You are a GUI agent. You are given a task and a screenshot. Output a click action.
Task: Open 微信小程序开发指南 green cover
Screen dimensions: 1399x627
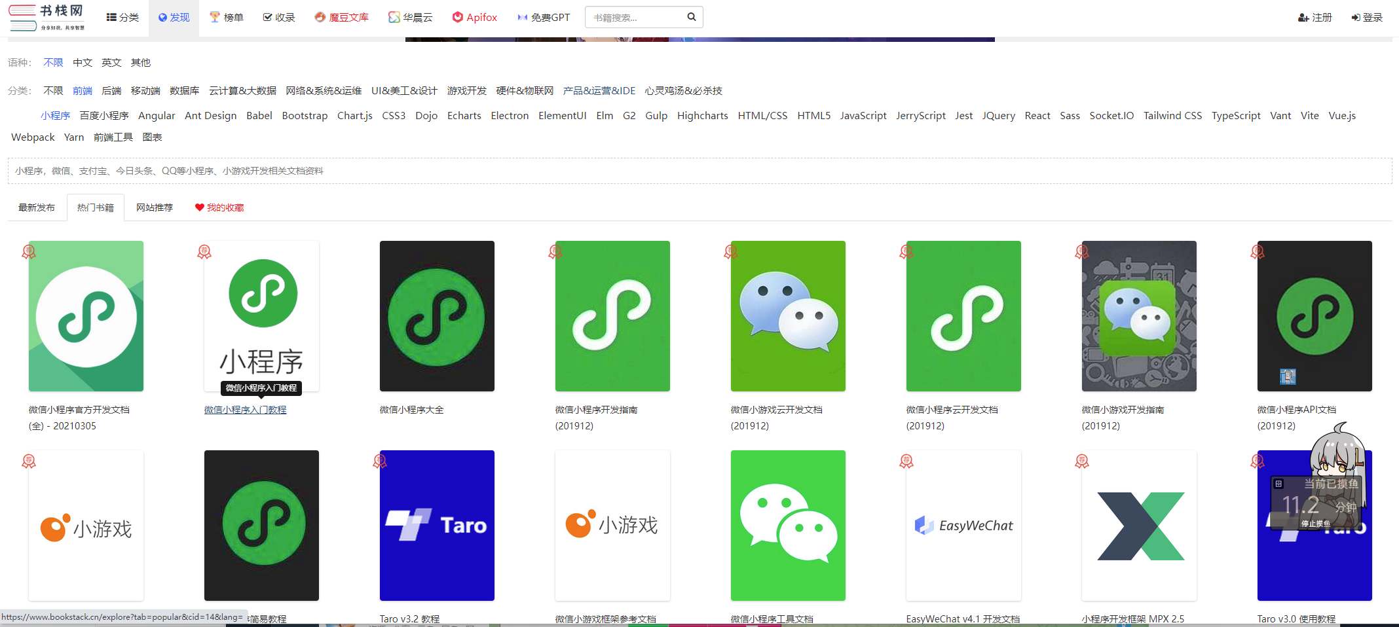click(612, 316)
